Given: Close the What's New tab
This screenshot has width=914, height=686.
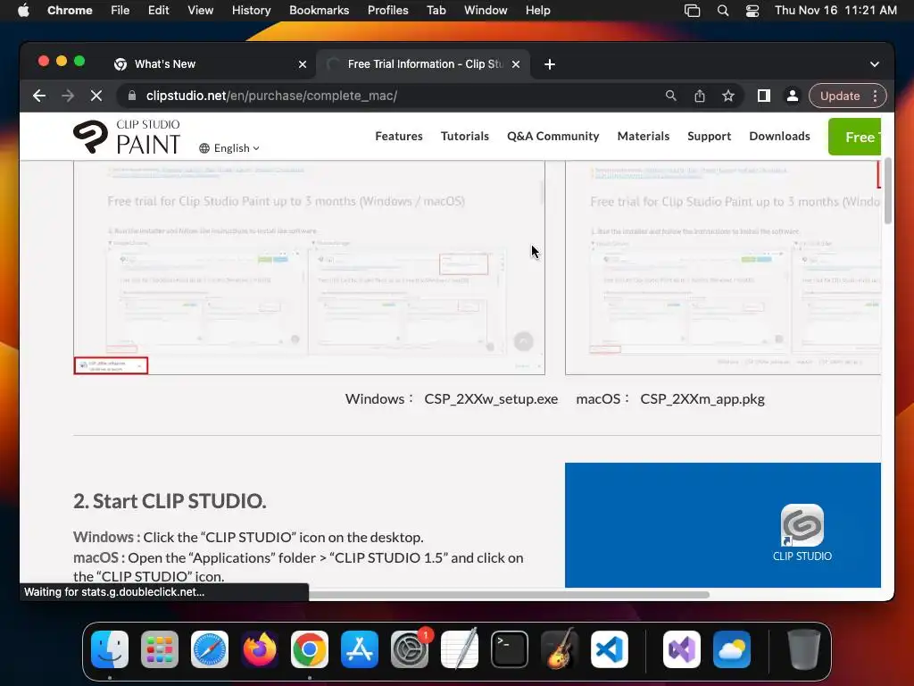Looking at the screenshot, I should (303, 64).
